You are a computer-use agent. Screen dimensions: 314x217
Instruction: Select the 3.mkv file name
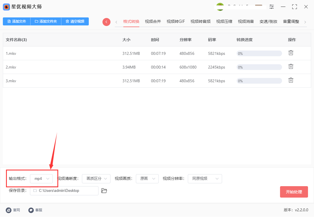click(11, 81)
